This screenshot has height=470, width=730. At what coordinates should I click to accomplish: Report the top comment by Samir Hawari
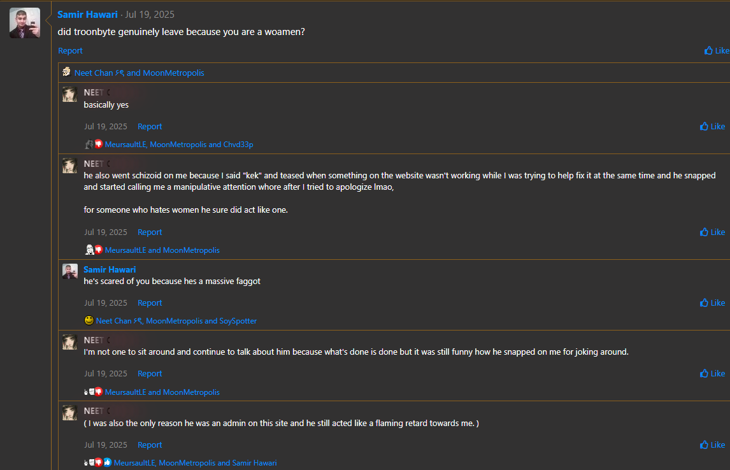point(70,51)
